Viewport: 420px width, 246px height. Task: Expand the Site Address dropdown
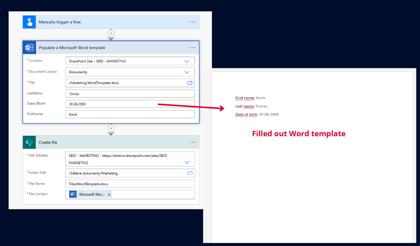(x=187, y=162)
